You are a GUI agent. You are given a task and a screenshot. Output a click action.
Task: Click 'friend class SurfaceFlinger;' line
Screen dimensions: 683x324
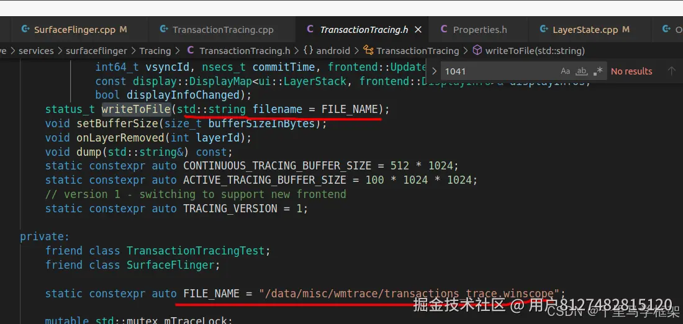tap(132, 265)
